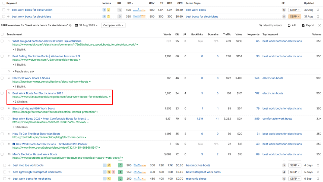Click backlinks count 1,219 for protoolreviews

(200, 119)
